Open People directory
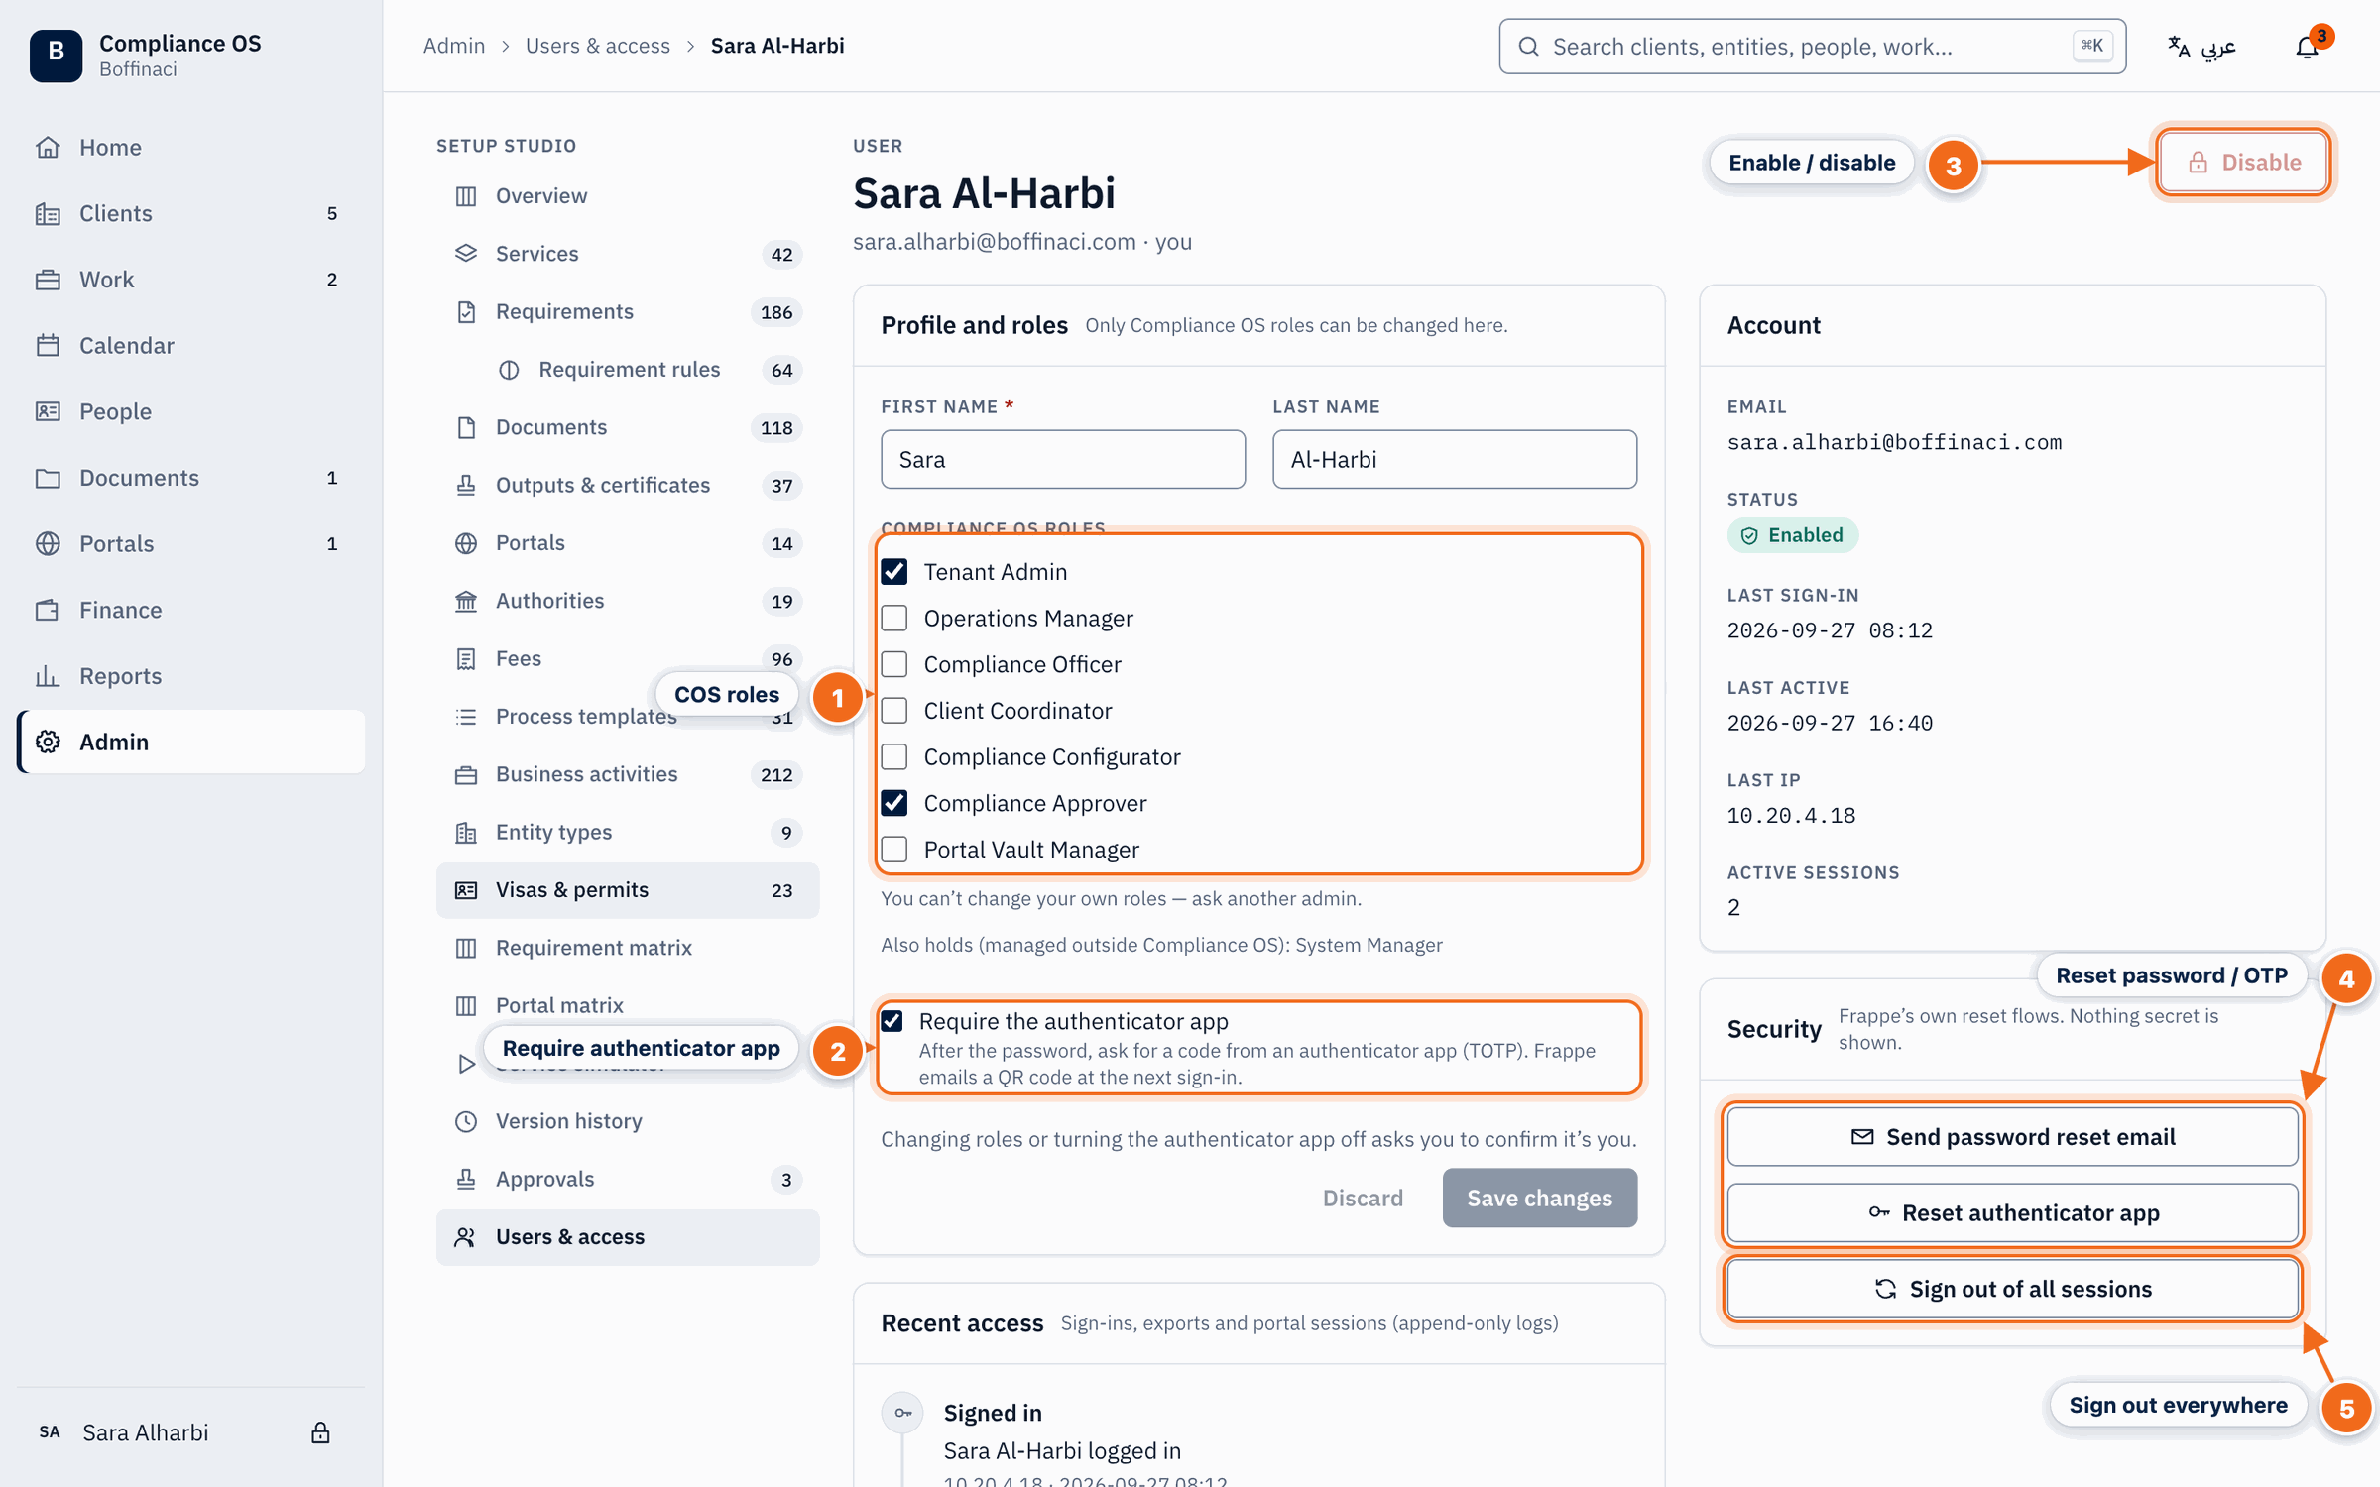 point(191,411)
